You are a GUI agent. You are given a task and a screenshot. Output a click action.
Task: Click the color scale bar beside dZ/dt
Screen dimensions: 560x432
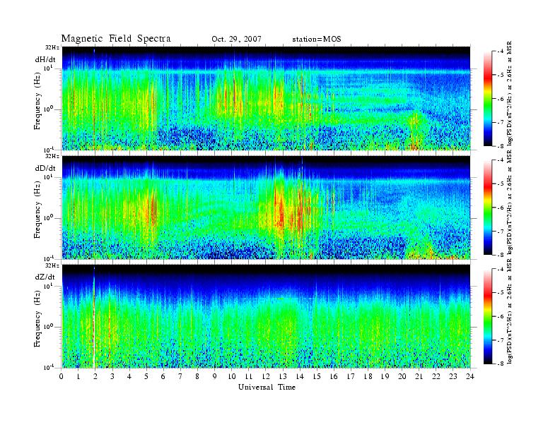pos(487,316)
